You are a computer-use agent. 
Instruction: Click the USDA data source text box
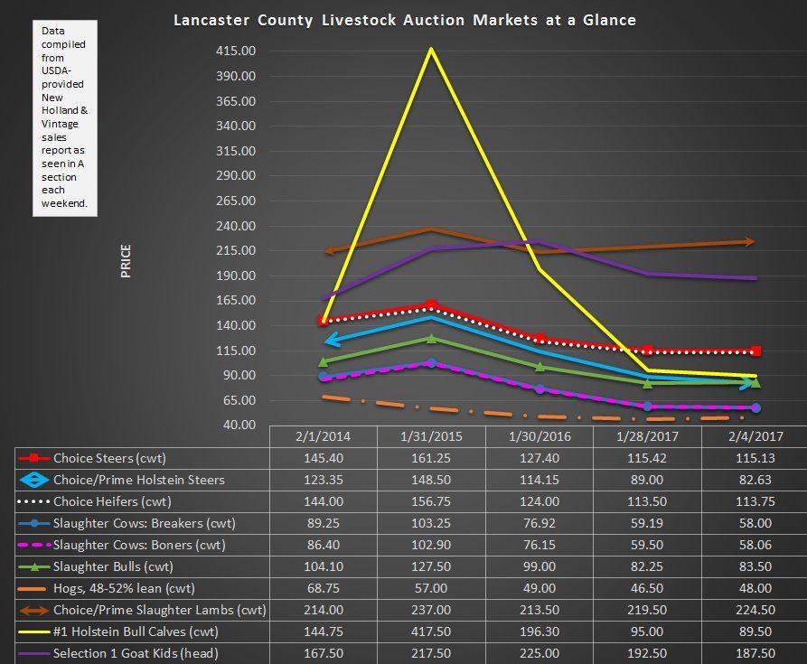tap(64, 117)
